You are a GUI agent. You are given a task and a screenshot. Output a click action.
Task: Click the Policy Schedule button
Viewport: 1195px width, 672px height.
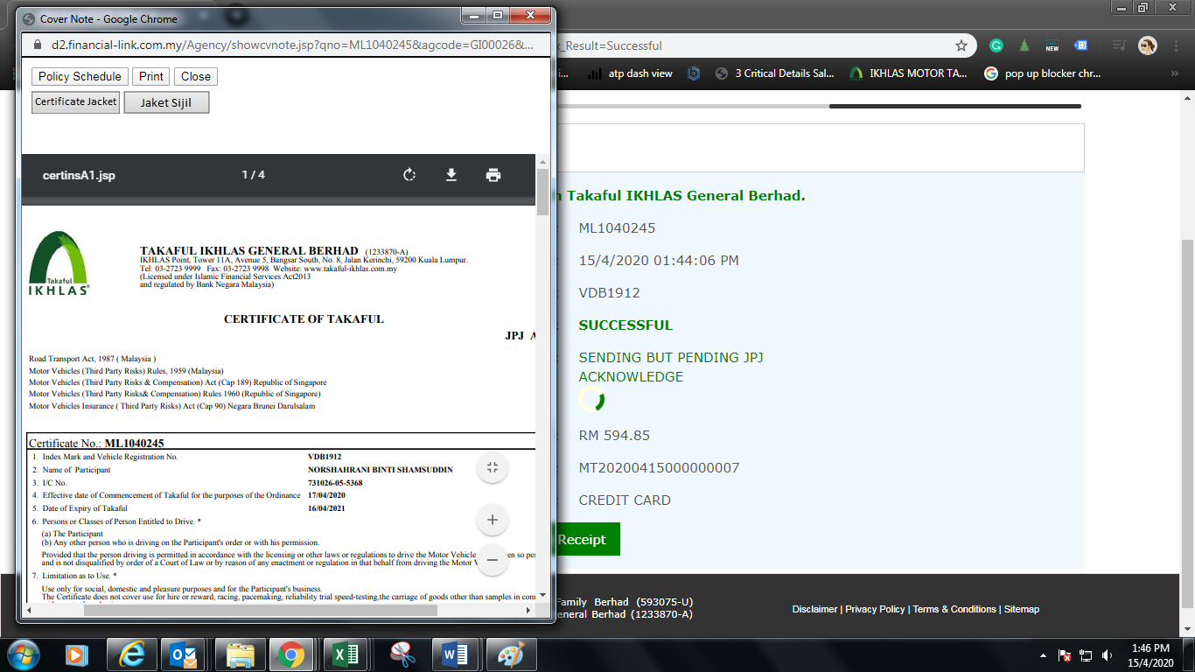(x=80, y=76)
